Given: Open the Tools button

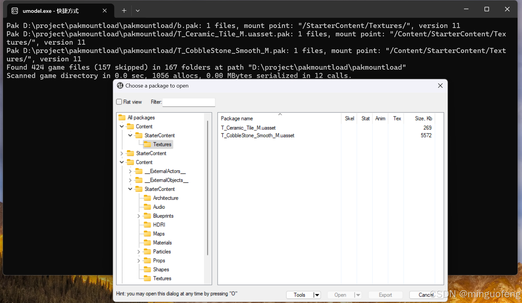Looking at the screenshot, I should [299, 295].
